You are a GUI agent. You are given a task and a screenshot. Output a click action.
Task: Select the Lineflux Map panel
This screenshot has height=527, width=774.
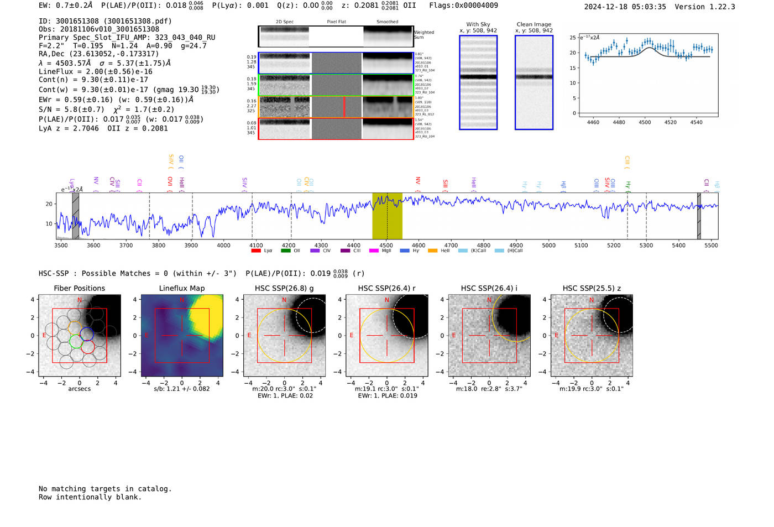point(182,336)
